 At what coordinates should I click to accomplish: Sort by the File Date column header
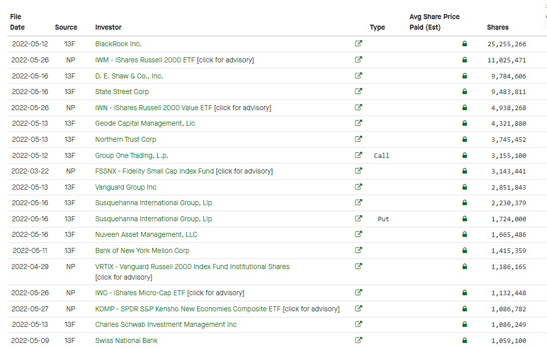pyautogui.click(x=17, y=22)
